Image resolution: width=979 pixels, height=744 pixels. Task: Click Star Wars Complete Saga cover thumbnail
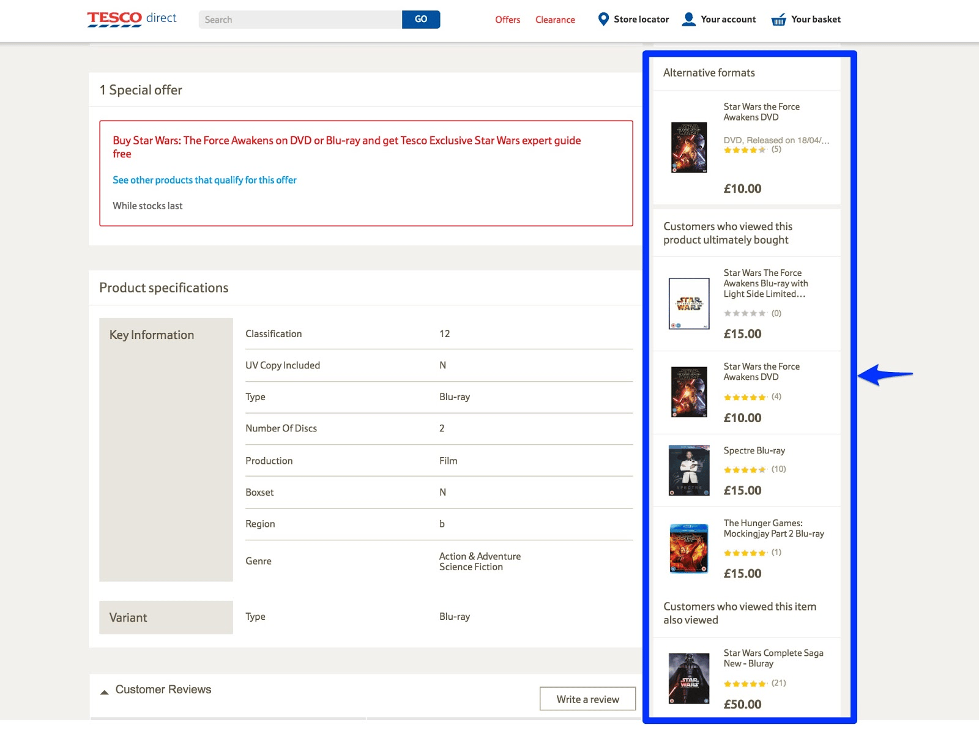(689, 679)
